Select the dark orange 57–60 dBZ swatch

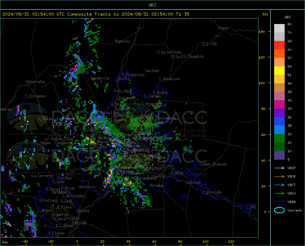279,54
